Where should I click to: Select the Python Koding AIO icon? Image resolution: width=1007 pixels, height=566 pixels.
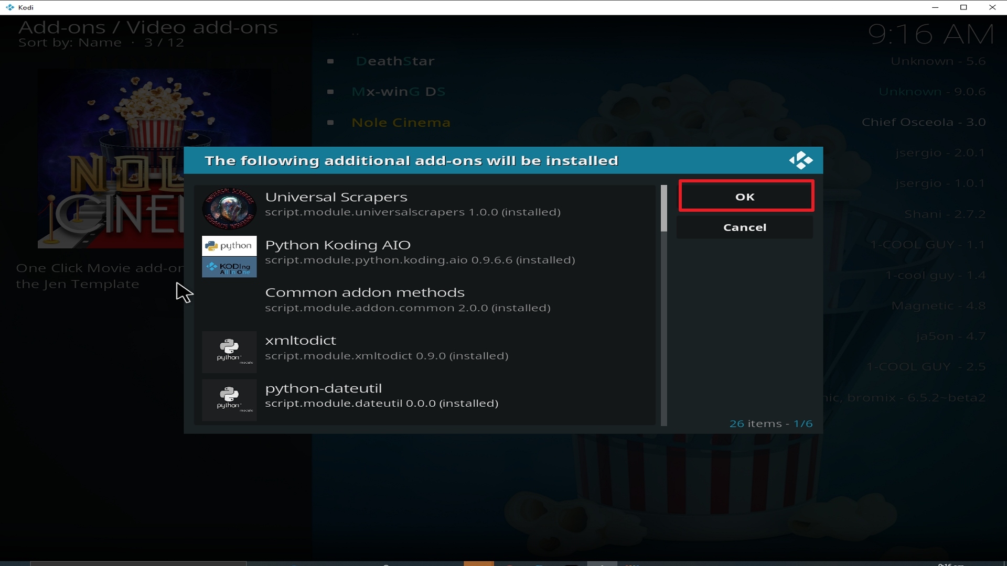(229, 256)
